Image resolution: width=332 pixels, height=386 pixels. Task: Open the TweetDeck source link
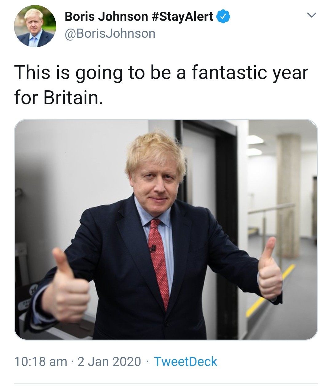coord(185,361)
